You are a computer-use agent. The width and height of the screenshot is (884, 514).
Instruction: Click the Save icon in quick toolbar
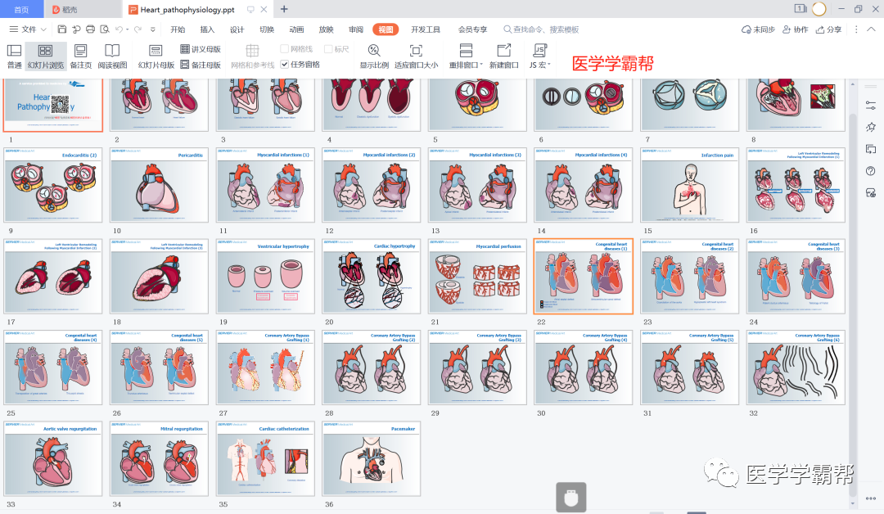[62, 29]
